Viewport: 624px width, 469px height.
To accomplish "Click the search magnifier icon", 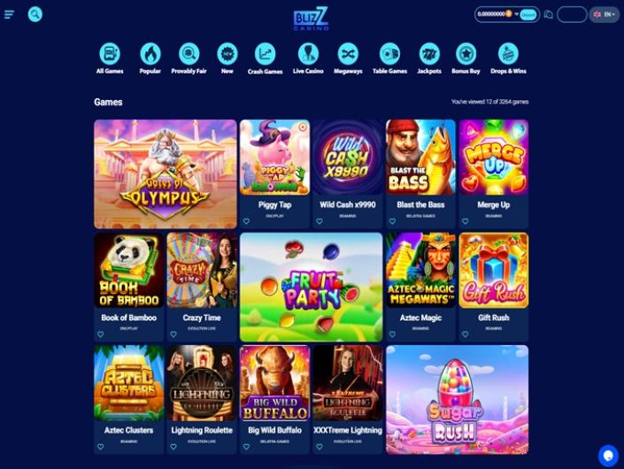I will [x=35, y=14].
